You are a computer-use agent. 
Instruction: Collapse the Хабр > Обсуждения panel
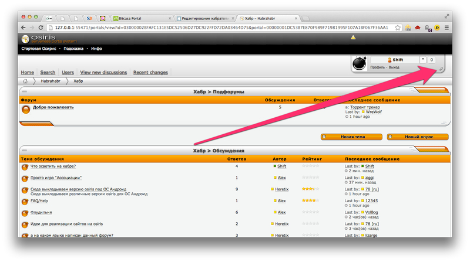pos(25,151)
